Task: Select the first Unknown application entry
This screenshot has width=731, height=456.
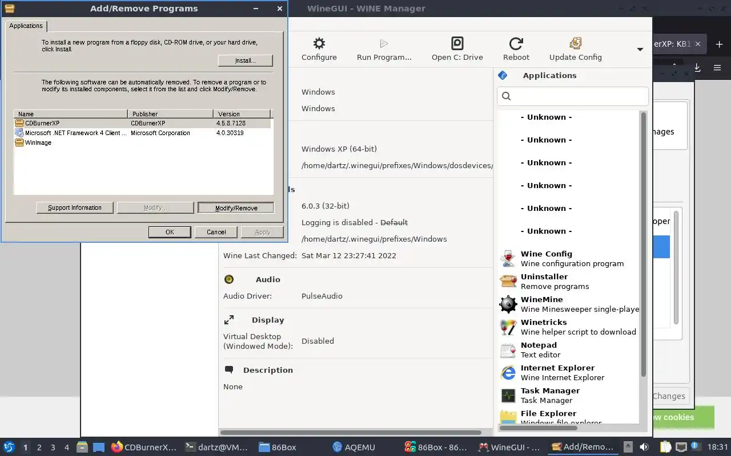Action: pyautogui.click(x=568, y=117)
